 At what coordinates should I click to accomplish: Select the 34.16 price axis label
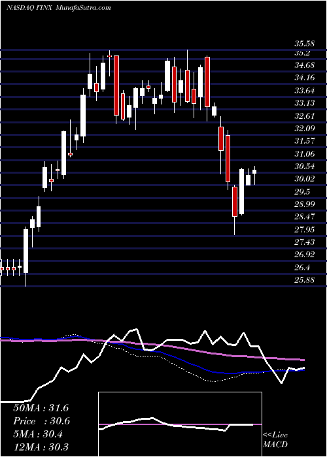tap(304, 78)
